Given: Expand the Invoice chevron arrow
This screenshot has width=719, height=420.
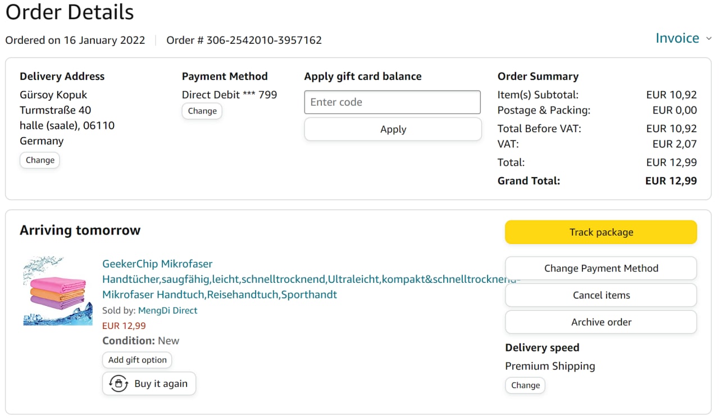Looking at the screenshot, I should [709, 39].
